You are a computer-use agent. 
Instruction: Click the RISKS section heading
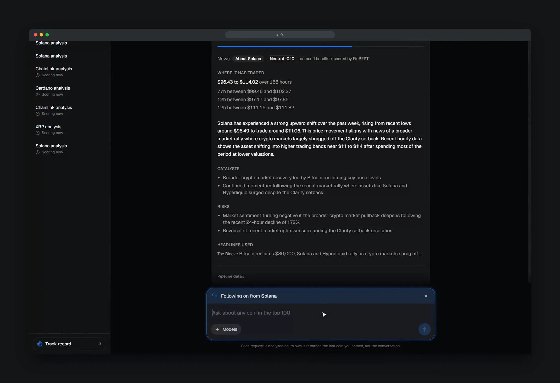[x=223, y=207]
